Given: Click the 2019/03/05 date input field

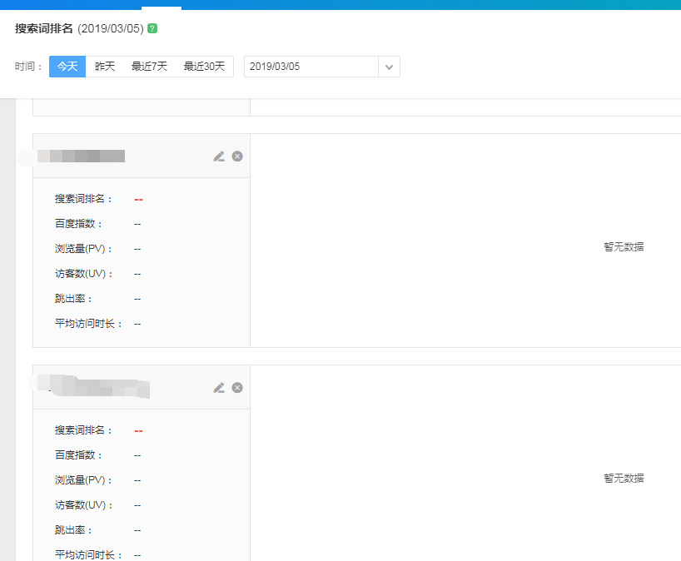Looking at the screenshot, I should (x=311, y=67).
